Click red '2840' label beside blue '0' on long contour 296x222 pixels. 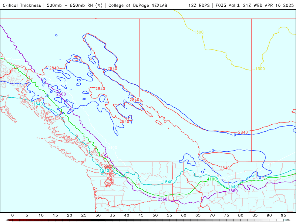point(243,132)
